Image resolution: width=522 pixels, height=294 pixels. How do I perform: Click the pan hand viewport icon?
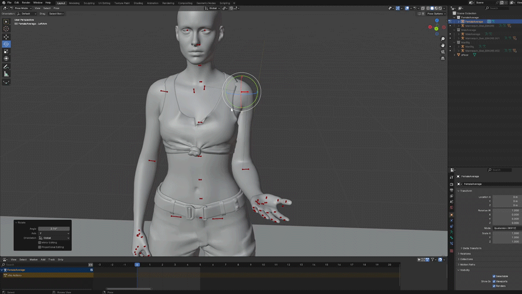pos(443,45)
